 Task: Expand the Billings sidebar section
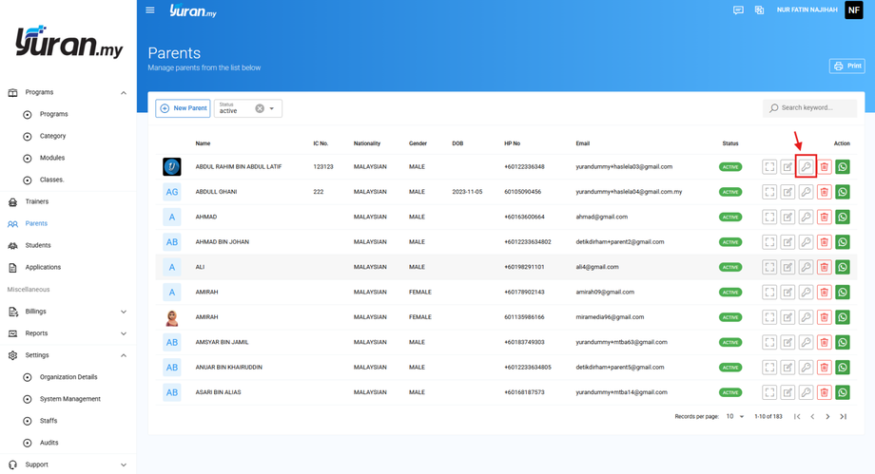point(123,312)
